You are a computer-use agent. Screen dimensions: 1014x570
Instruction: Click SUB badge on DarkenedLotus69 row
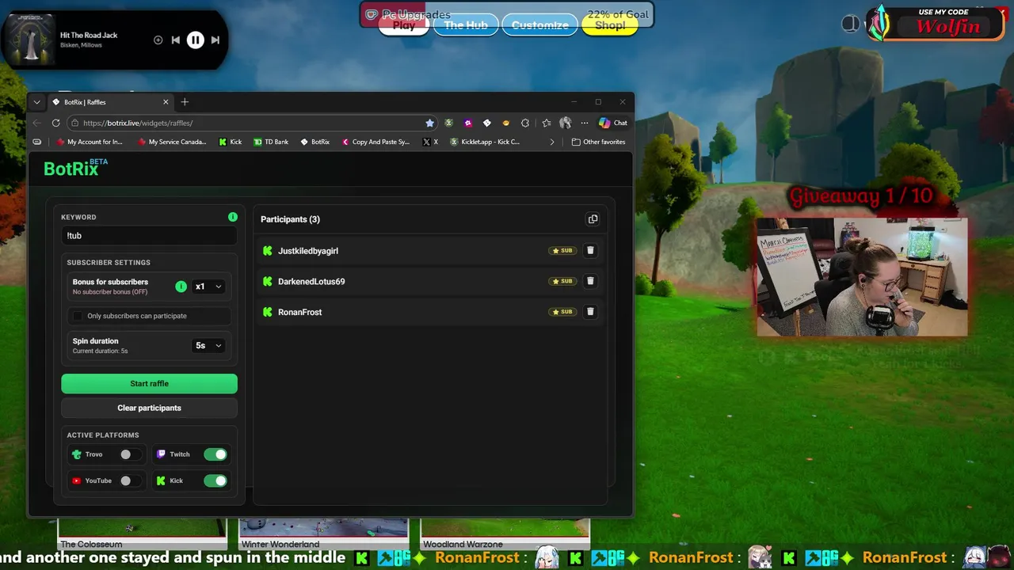tap(562, 281)
